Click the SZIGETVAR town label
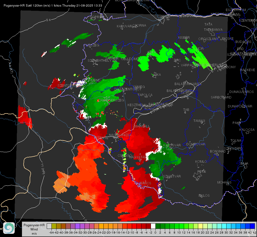Image resolution: width=257 pixels, height=237 pixels. 172,176
